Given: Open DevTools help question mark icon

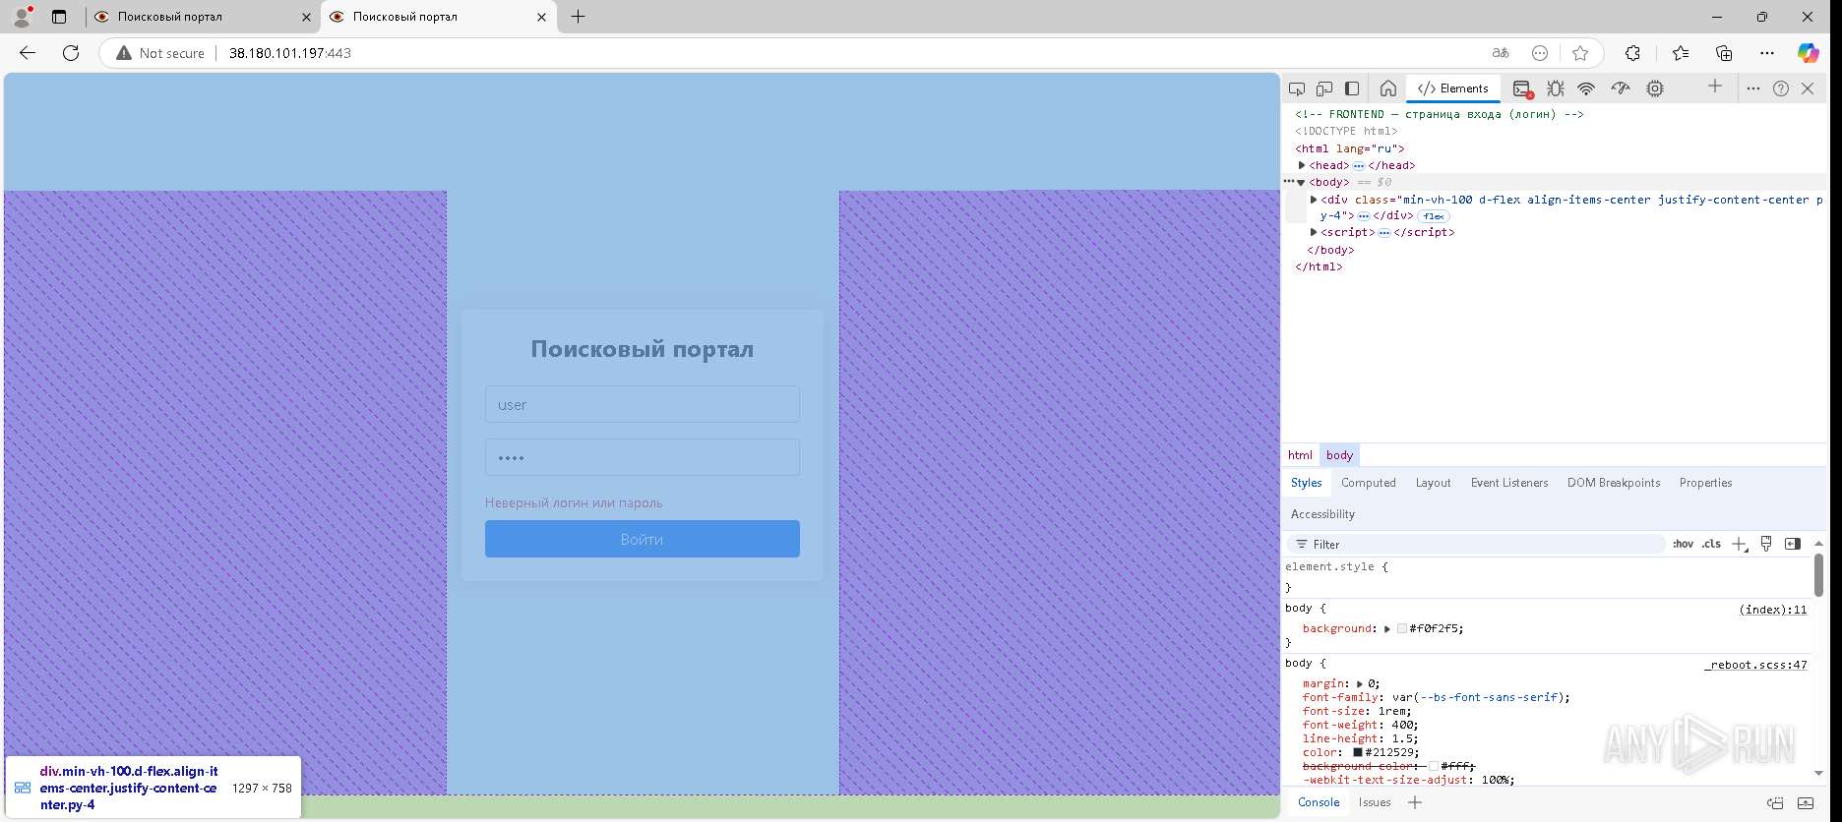Looking at the screenshot, I should point(1781,88).
